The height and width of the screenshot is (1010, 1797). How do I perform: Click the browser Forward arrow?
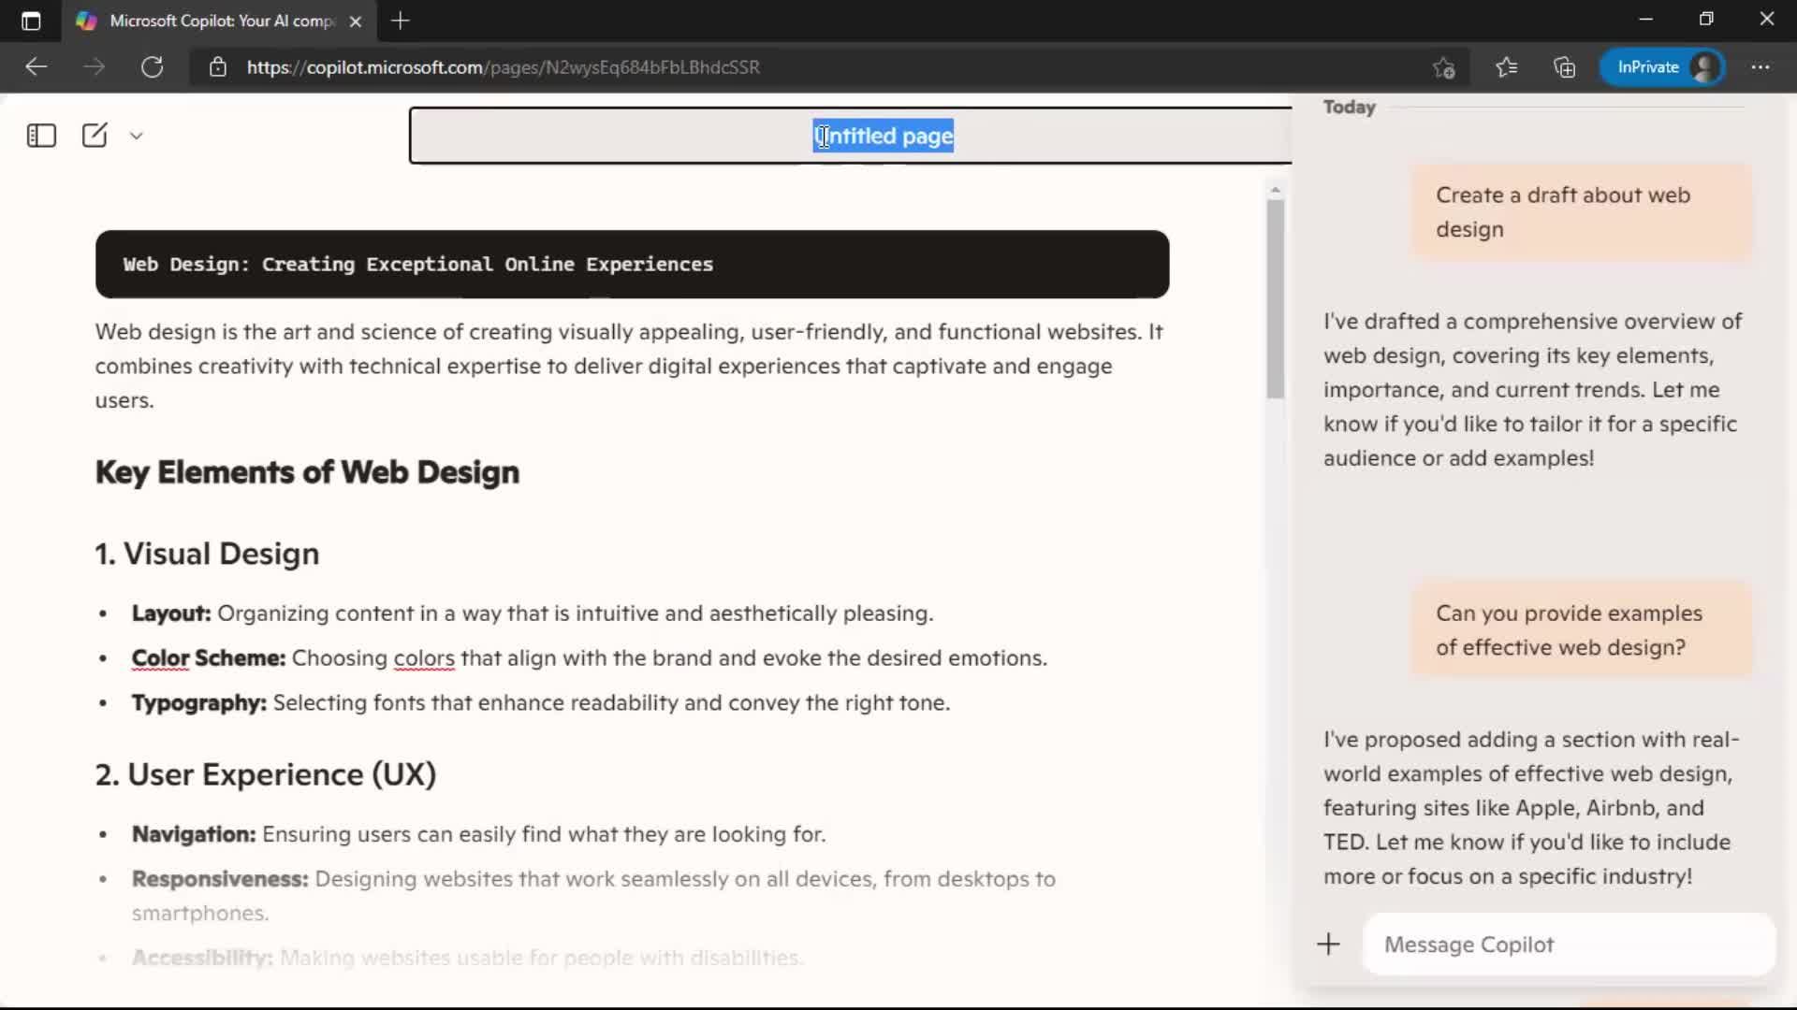(x=94, y=67)
